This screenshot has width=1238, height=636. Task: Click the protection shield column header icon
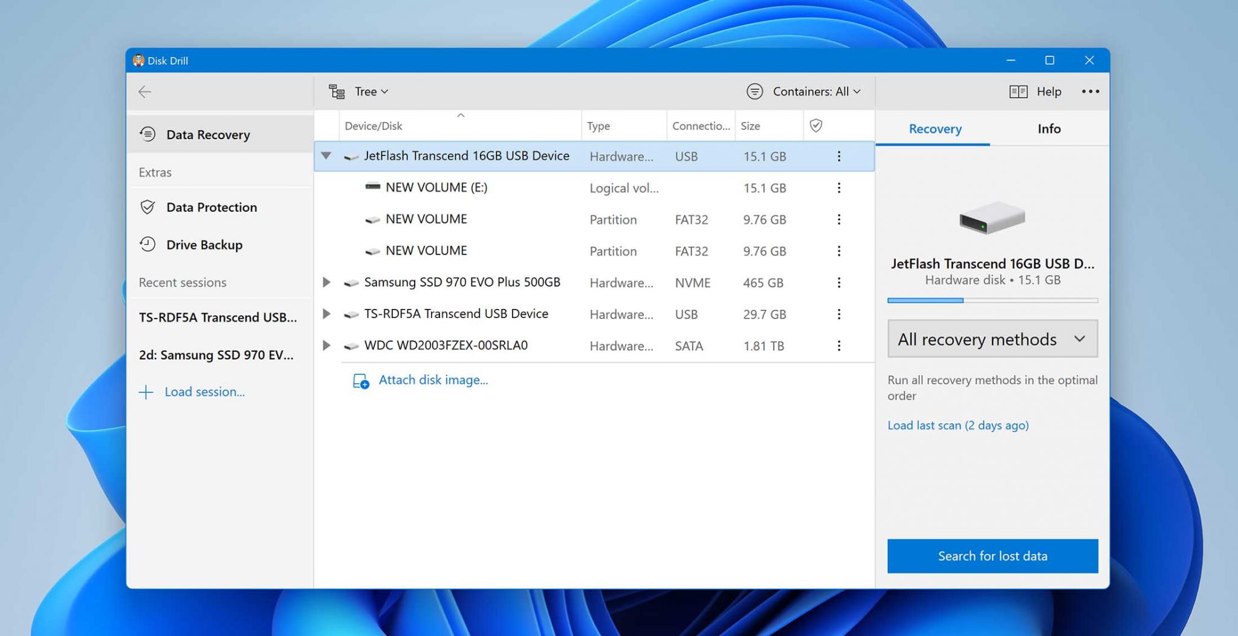(816, 126)
